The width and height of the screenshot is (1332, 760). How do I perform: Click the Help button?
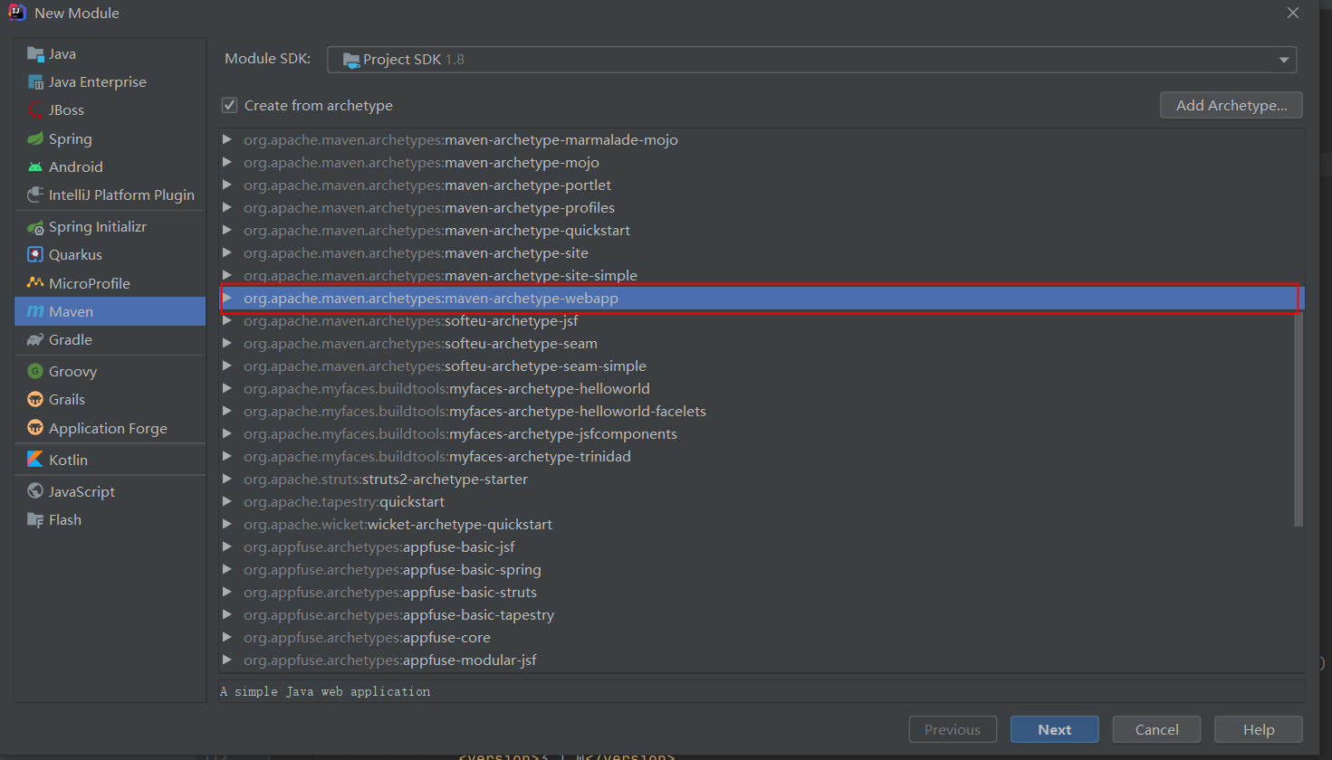tap(1259, 729)
